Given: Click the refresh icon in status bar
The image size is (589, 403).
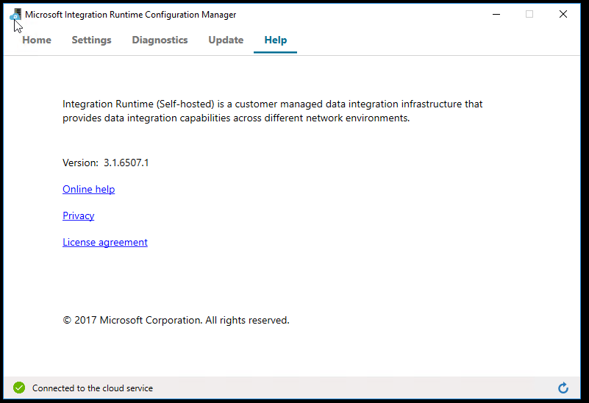Looking at the screenshot, I should tap(563, 388).
